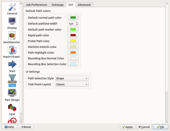Change the Bounding Box Normal Color swatch
Image resolution: width=170 pixels, height=131 pixels.
[73, 58]
